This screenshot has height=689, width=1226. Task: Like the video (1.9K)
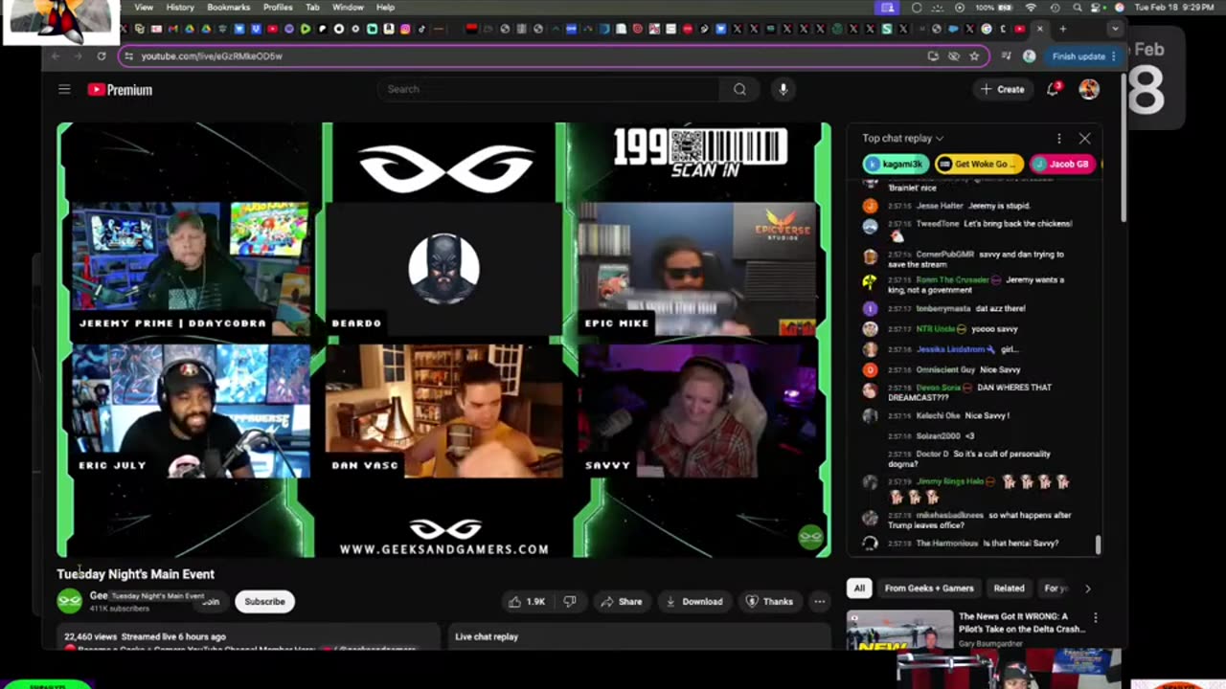click(x=527, y=602)
